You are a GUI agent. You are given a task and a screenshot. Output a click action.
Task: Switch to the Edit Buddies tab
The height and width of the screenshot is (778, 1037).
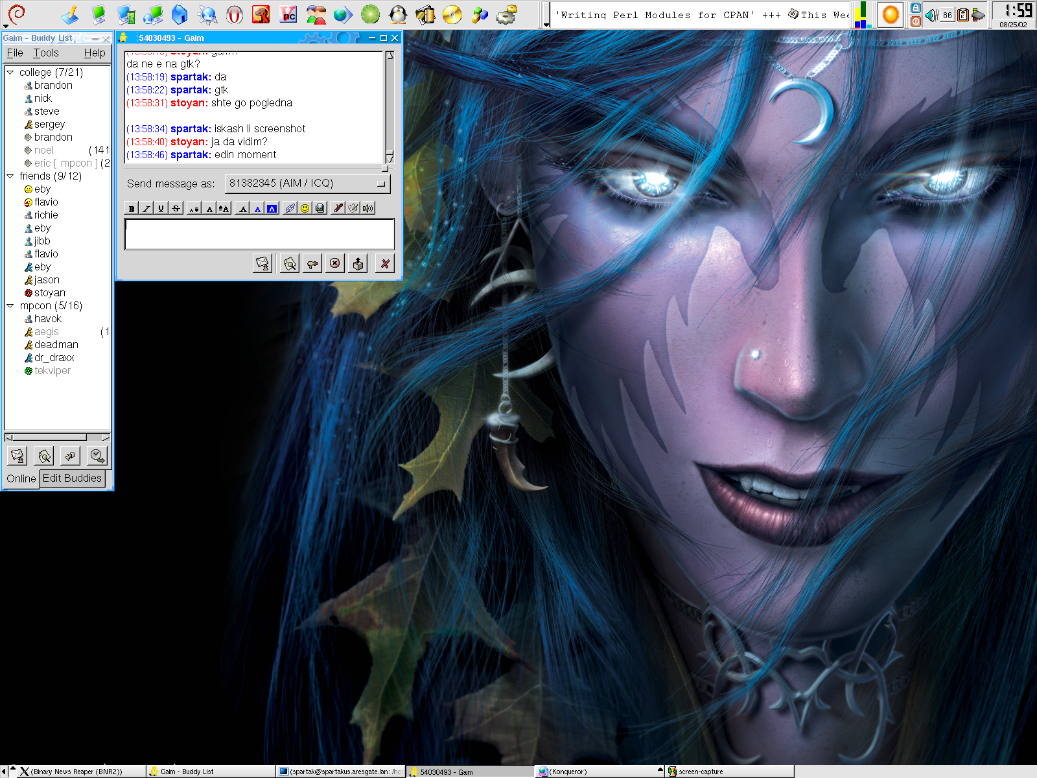tap(72, 478)
